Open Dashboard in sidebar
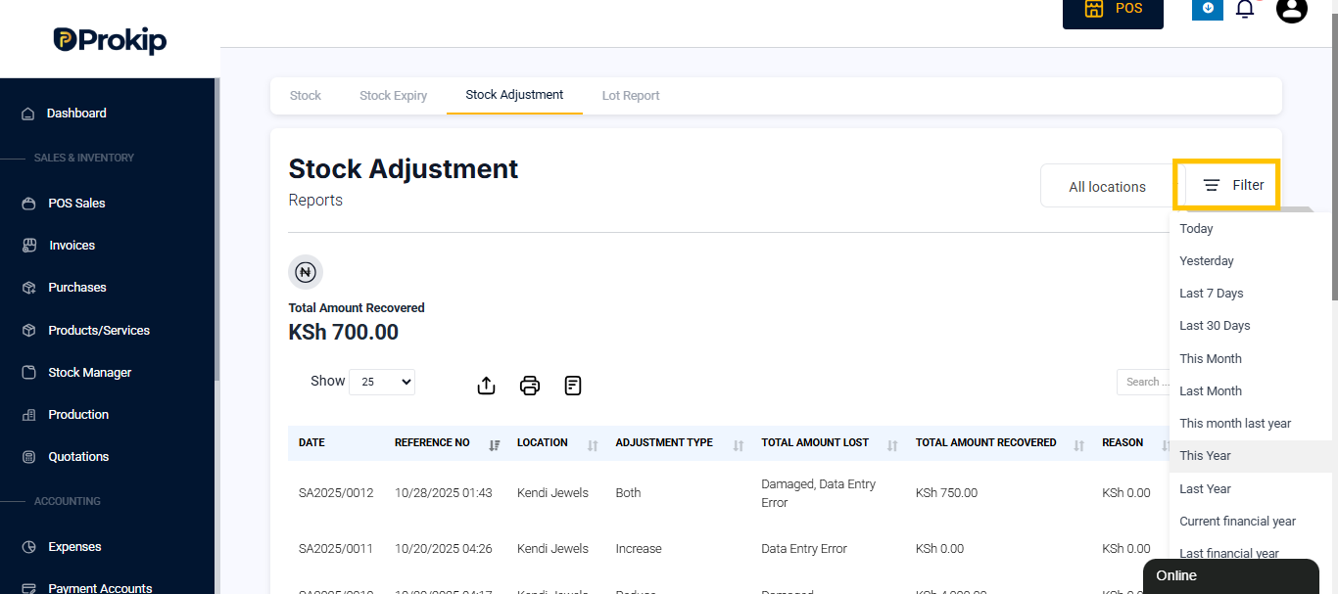 point(76,114)
